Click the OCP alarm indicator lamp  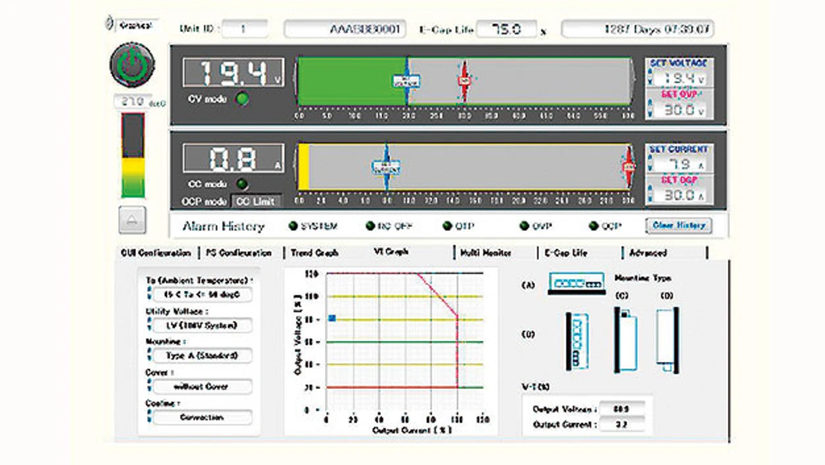[x=592, y=226]
